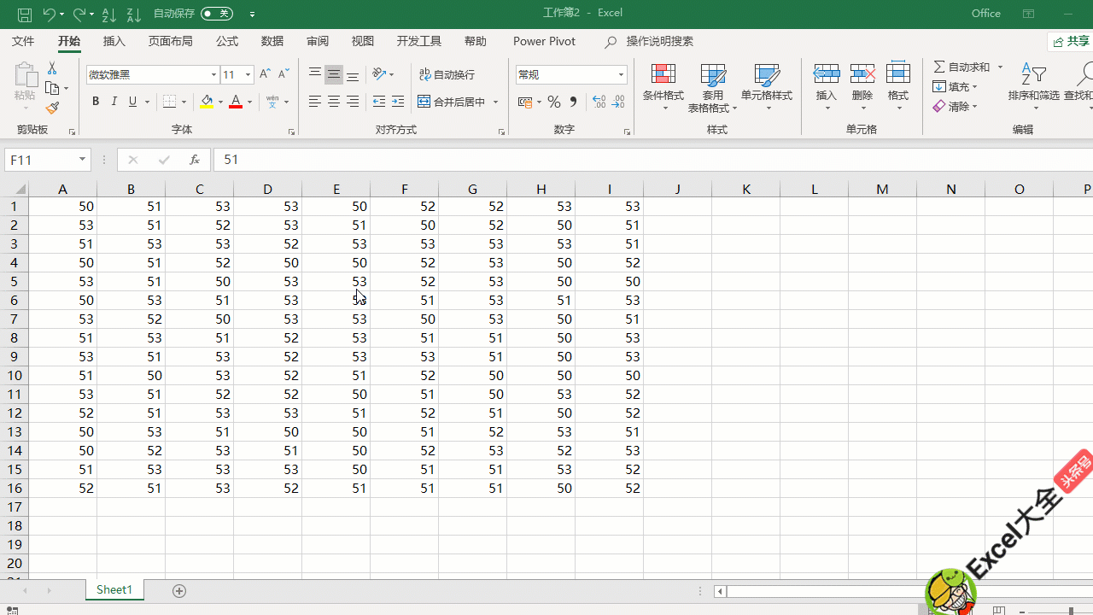This screenshot has width=1093, height=615.
Task: Click the Redo arrow icon
Action: (79, 15)
